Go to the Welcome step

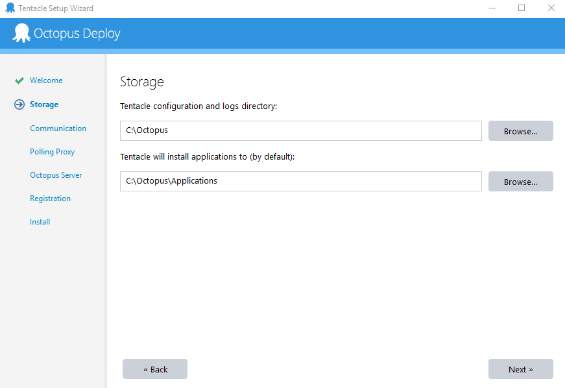[x=46, y=80]
